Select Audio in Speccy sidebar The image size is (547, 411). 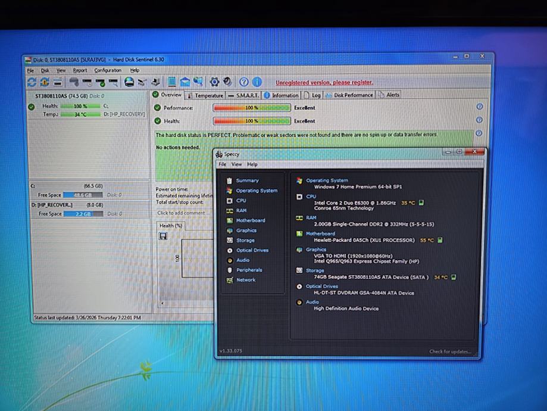pyautogui.click(x=243, y=260)
